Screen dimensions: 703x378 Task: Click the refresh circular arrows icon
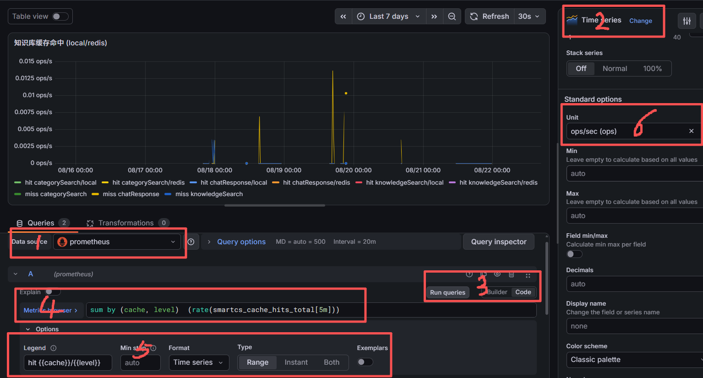[x=474, y=16]
